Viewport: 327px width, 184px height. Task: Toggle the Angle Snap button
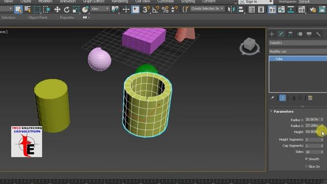pyautogui.click(x=155, y=9)
